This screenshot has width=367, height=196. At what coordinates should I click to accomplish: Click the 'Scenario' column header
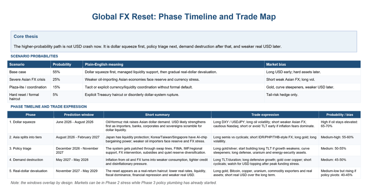point(29,64)
